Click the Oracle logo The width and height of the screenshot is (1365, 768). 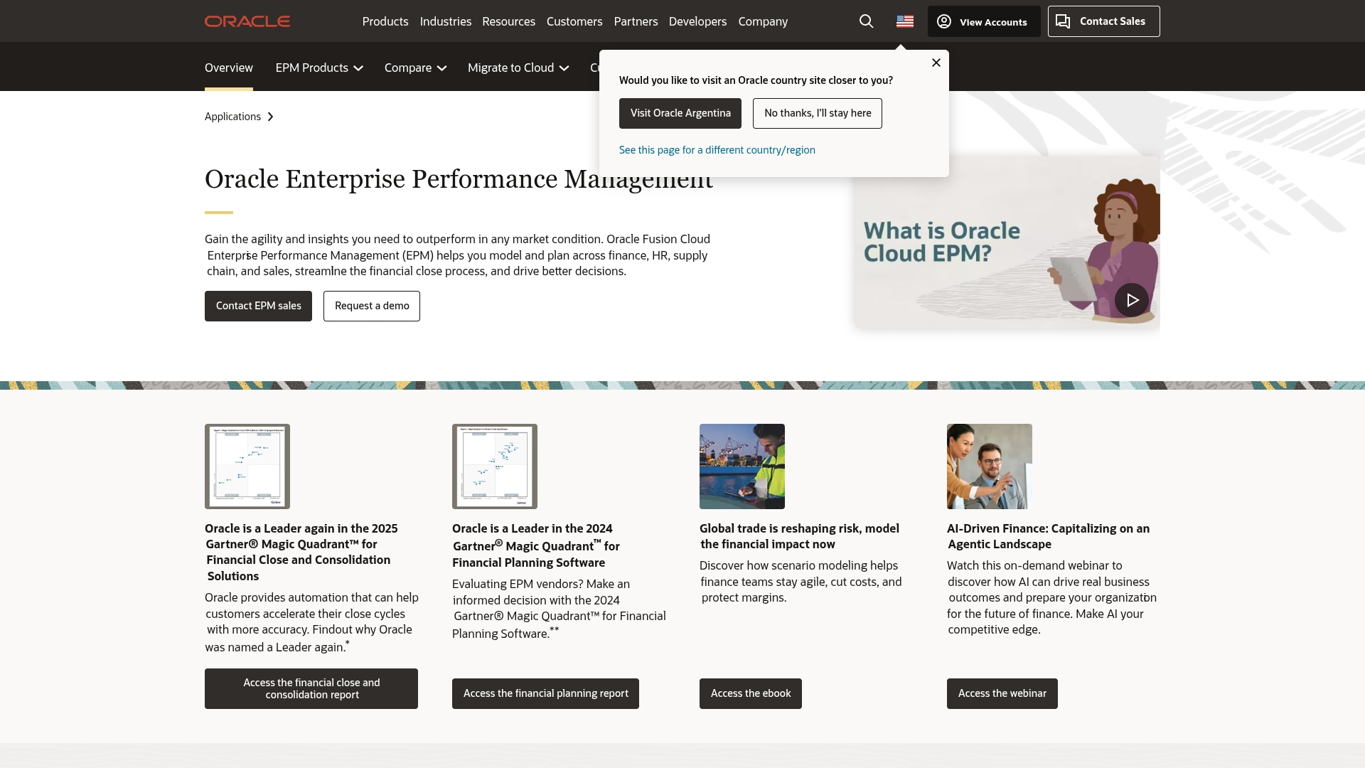pos(247,21)
